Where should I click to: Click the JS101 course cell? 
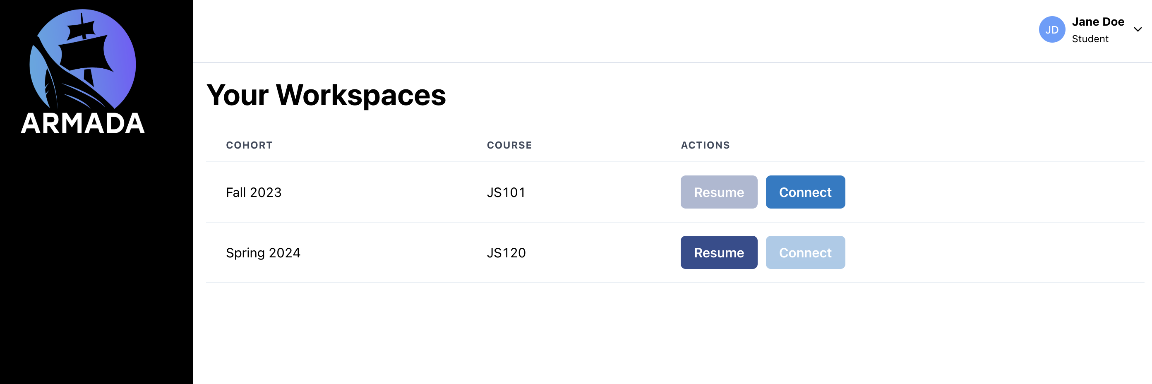coord(506,192)
